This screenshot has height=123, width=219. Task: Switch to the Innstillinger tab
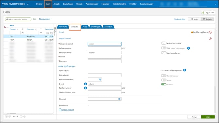tap(95, 27)
